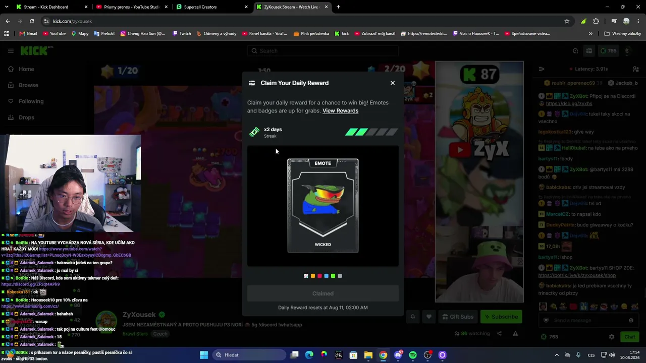Open the Chrome apps grid icon
This screenshot has width=646, height=363.
click(x=7, y=34)
